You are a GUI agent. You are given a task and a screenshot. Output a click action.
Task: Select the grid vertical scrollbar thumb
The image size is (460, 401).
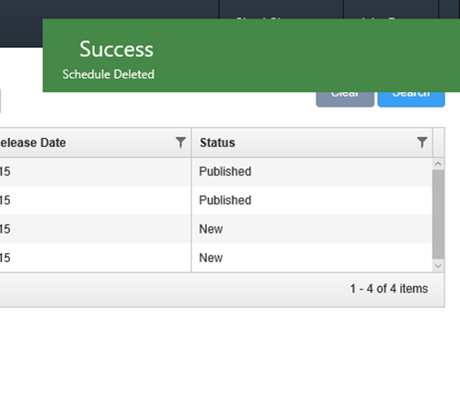(438, 214)
